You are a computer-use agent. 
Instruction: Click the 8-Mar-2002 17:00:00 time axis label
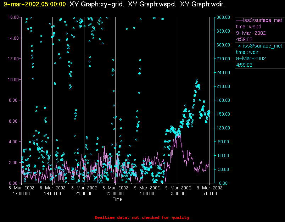(21, 190)
